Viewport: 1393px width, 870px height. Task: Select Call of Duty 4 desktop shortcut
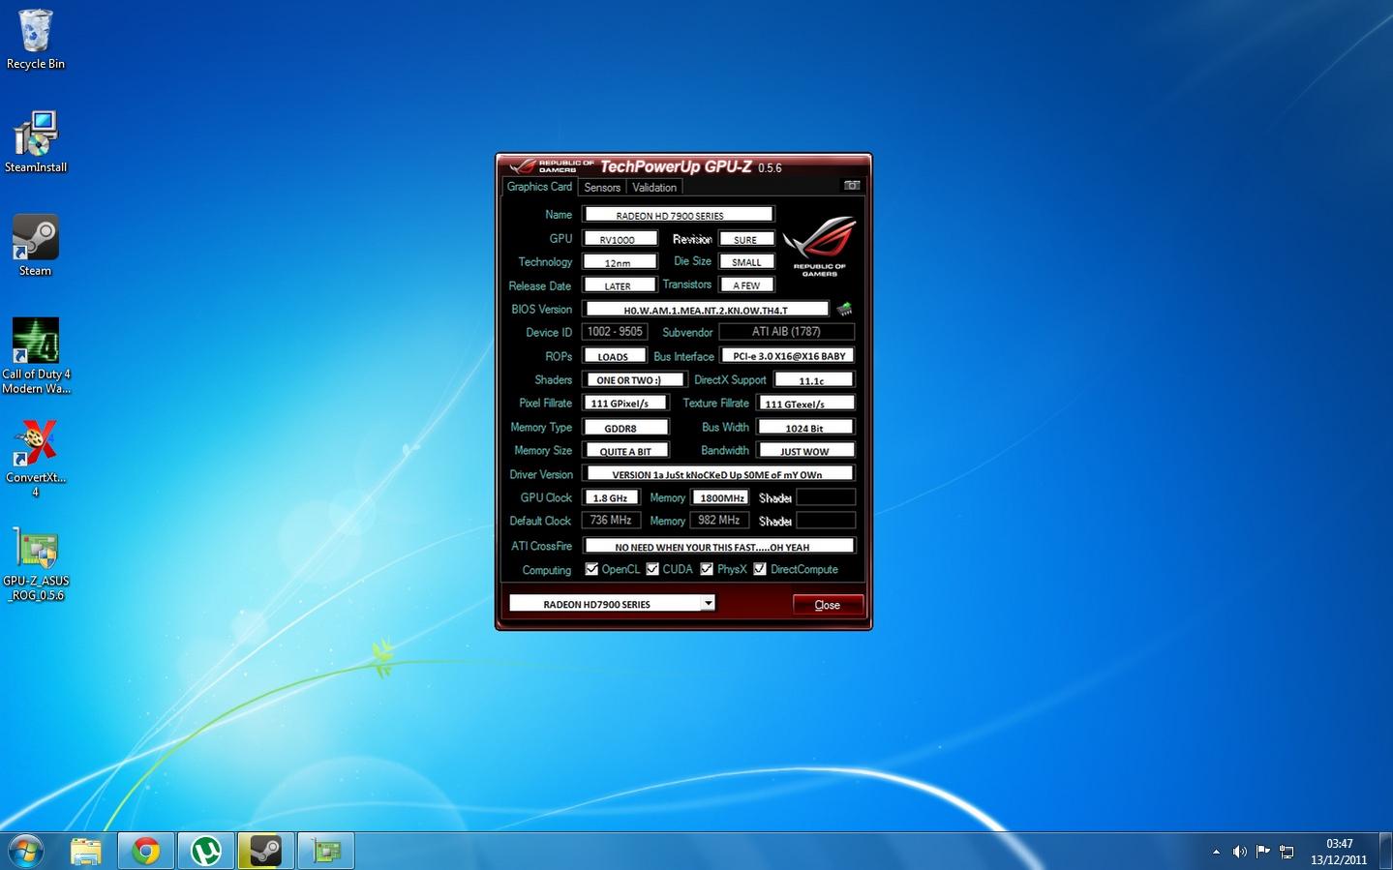pyautogui.click(x=36, y=355)
